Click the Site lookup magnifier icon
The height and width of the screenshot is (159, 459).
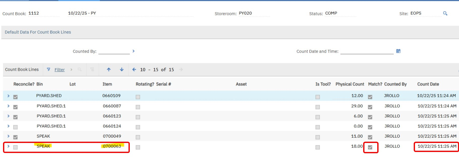445,14
